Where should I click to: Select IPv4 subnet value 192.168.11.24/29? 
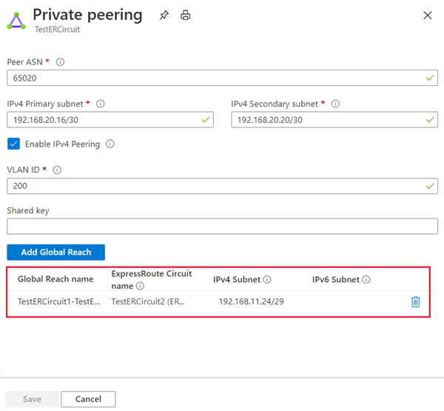click(x=251, y=301)
